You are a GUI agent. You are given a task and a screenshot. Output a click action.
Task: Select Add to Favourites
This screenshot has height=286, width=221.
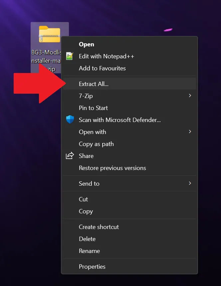(x=129, y=68)
